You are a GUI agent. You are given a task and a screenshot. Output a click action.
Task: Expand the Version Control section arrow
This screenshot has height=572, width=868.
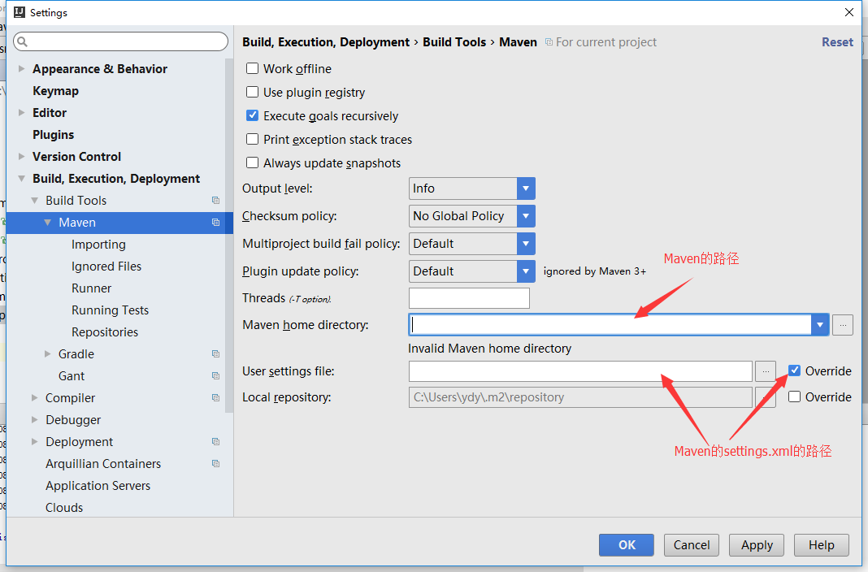tap(22, 157)
